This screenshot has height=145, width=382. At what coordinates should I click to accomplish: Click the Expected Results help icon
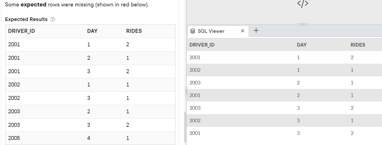click(52, 19)
